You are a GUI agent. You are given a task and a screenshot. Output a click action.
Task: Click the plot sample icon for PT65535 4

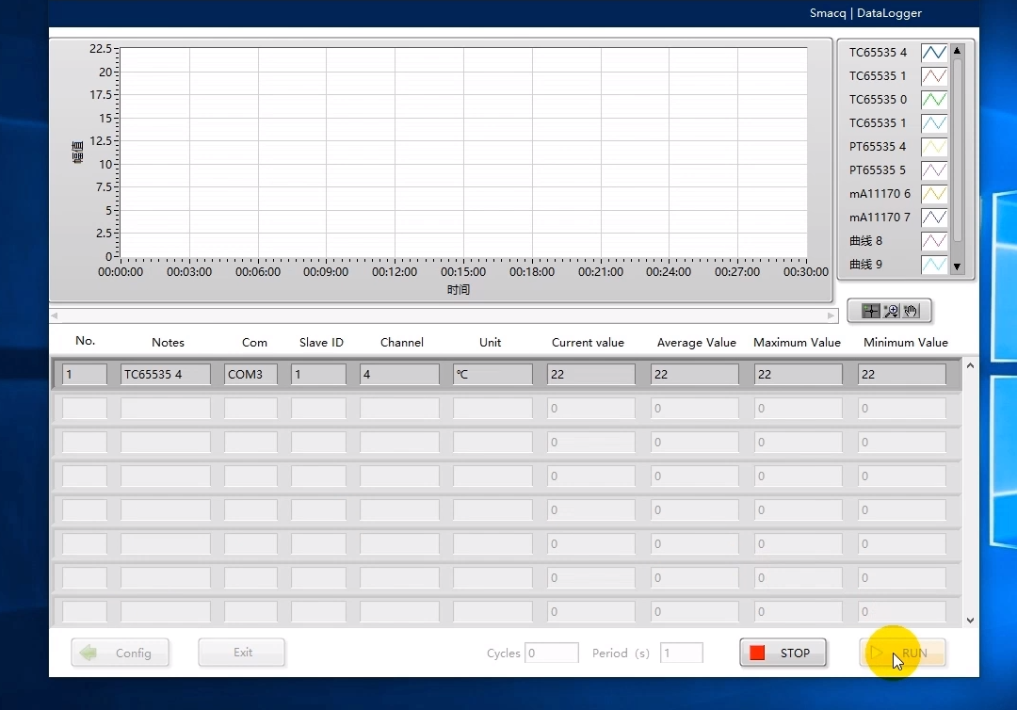point(934,147)
